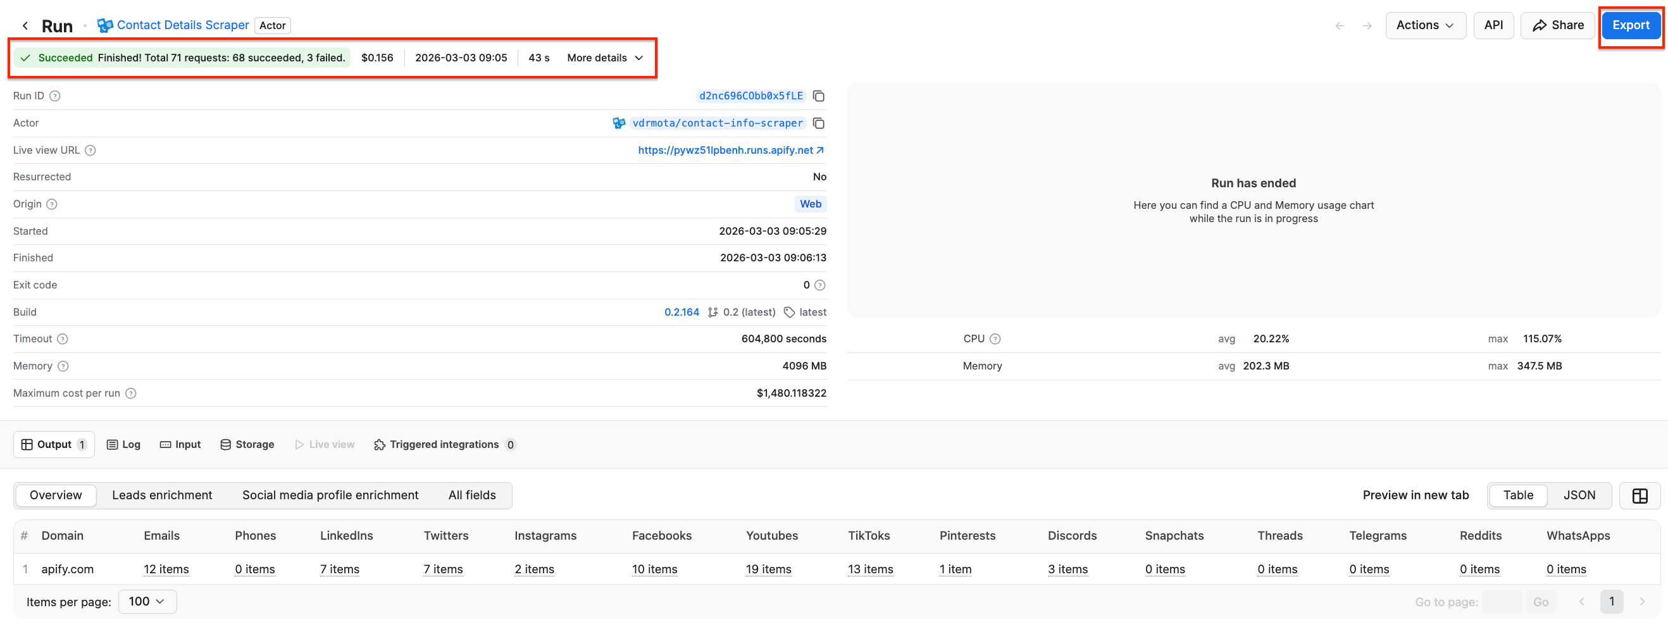Click the column layout icon beside JSON
This screenshot has height=634, width=1668.
click(x=1641, y=495)
